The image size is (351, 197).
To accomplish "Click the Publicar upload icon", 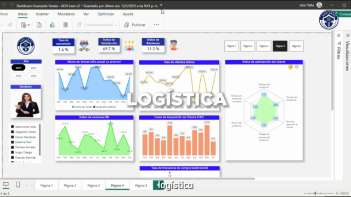I will click(127, 25).
